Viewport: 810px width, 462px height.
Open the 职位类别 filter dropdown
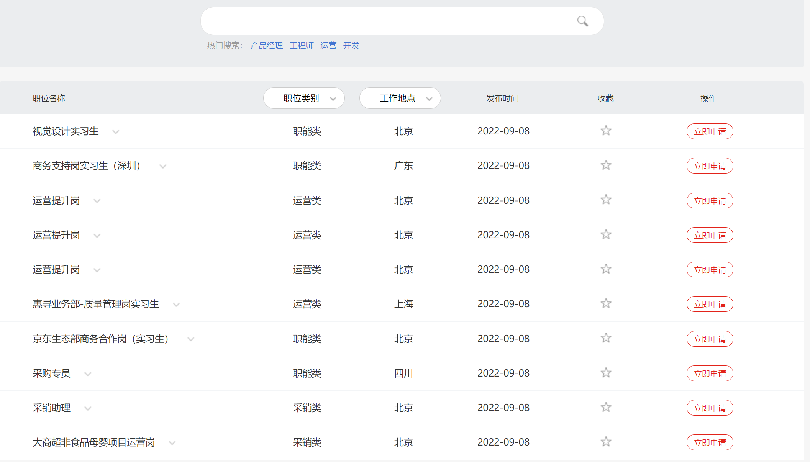click(x=304, y=98)
